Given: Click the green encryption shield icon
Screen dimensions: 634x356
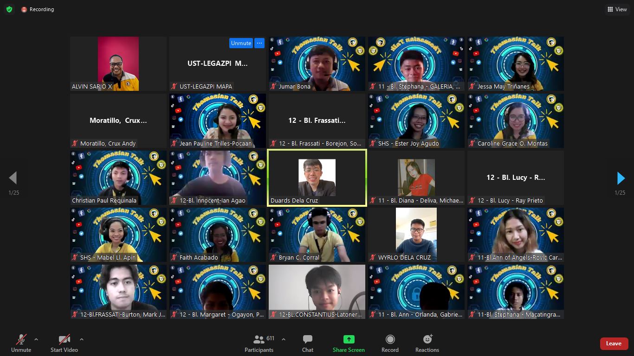Looking at the screenshot, I should click(x=9, y=9).
